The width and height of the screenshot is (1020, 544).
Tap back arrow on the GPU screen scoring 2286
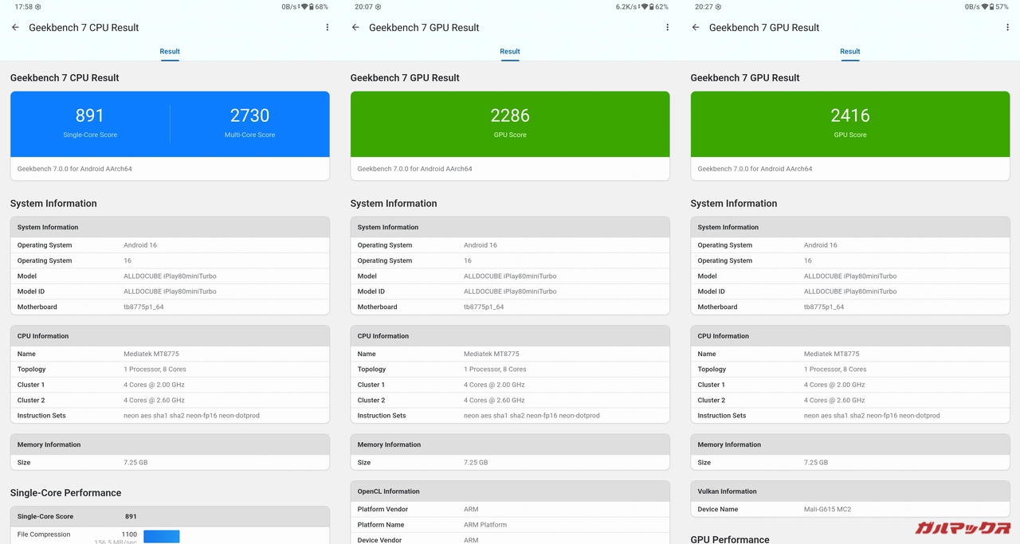coord(355,27)
